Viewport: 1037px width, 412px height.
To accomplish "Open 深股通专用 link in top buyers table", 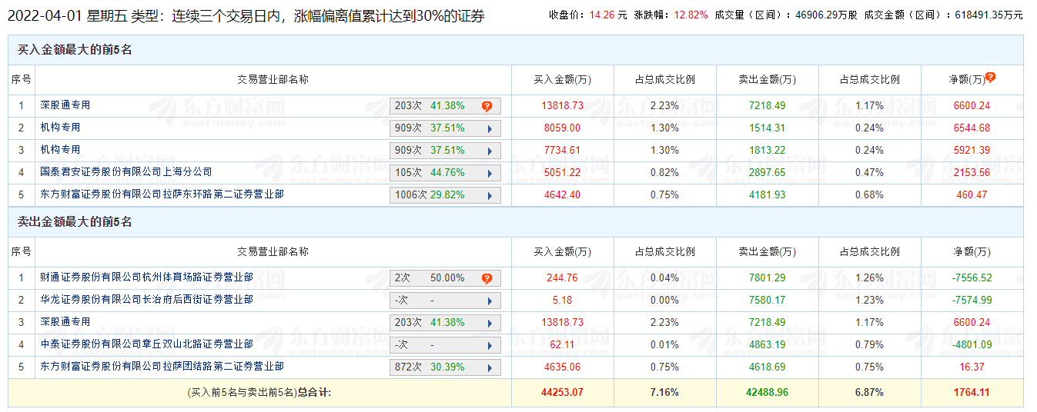I will pos(65,105).
